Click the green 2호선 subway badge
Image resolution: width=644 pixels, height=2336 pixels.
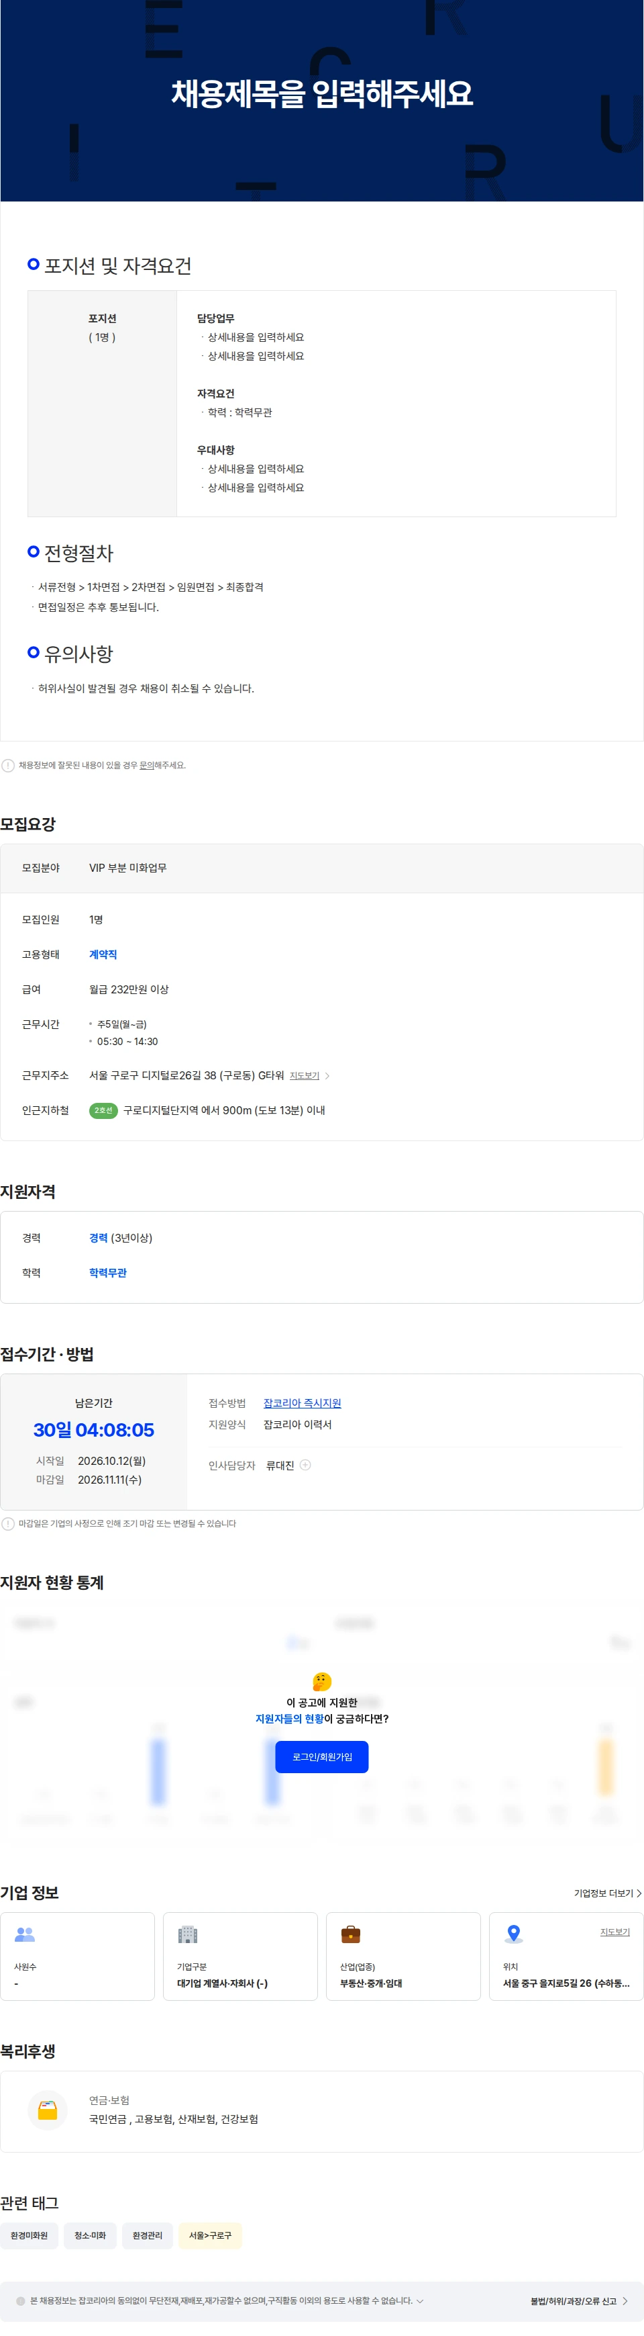[x=103, y=1110]
